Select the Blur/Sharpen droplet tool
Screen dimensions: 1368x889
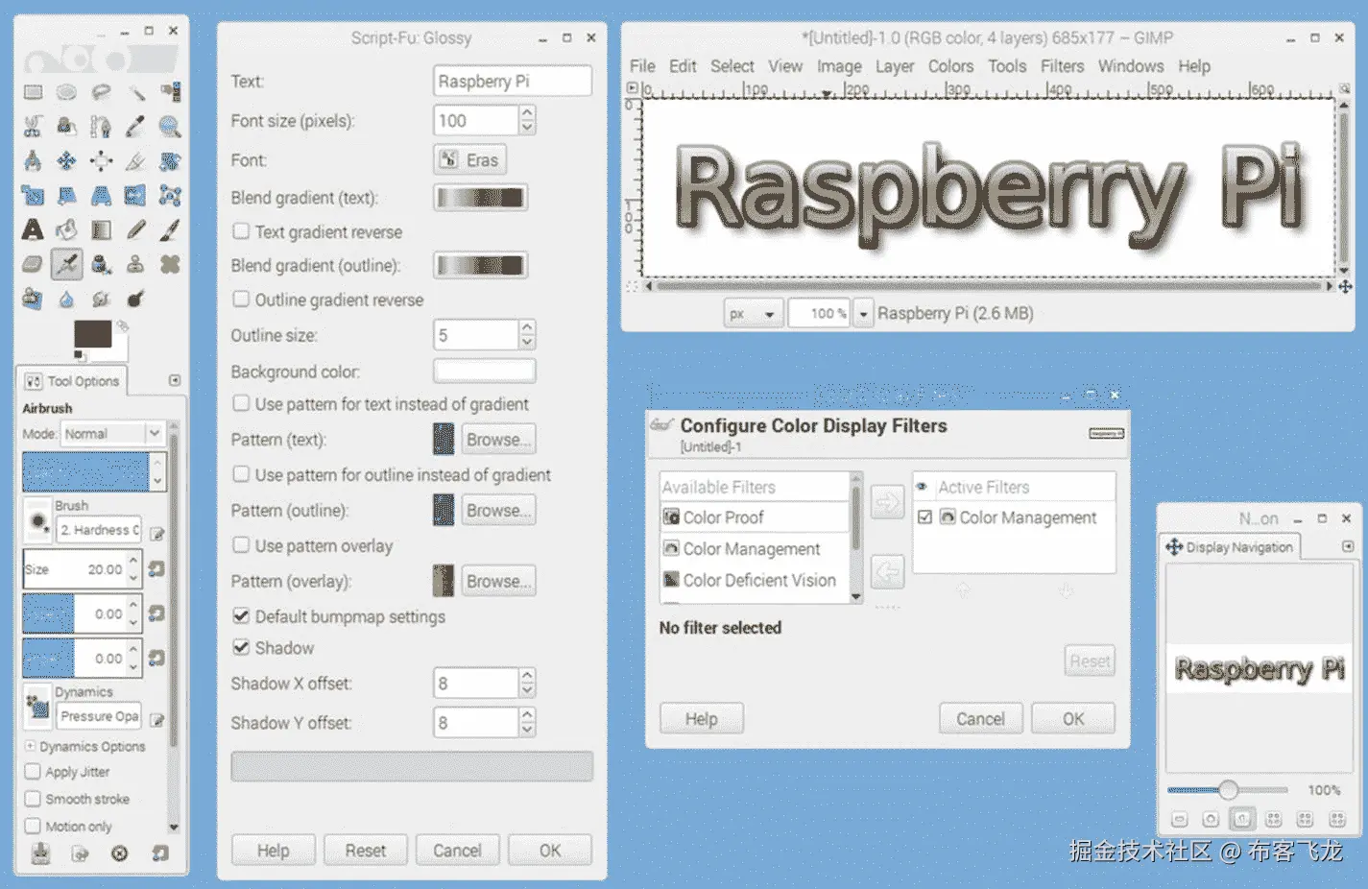66,299
